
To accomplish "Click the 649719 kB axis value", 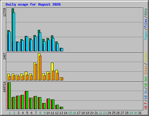I will point(4,87).
